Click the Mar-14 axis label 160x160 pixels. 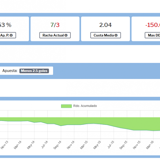18,145
